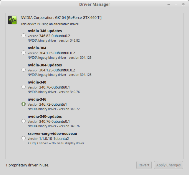Click 'NVIDIA binary driver - version 346.82' description
This screenshot has height=175, width=189.
coord(54,40)
